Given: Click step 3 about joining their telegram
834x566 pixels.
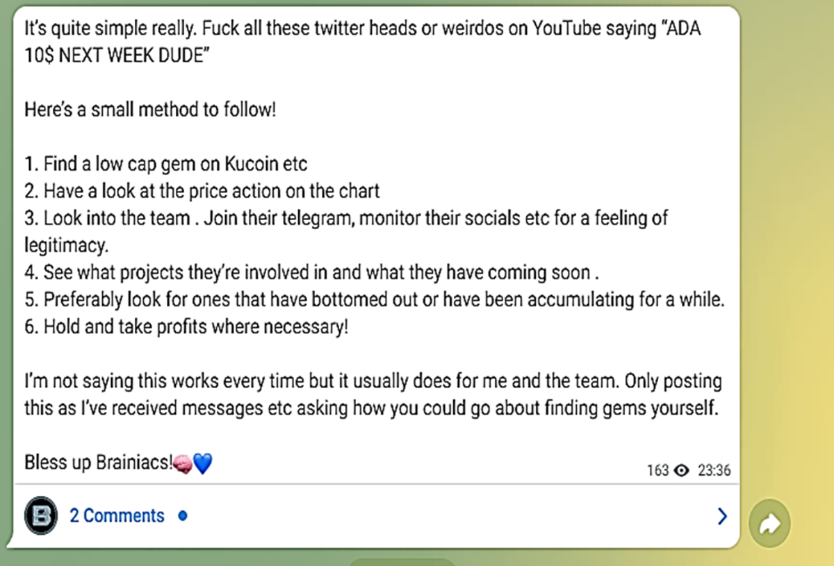Looking at the screenshot, I should tap(346, 232).
